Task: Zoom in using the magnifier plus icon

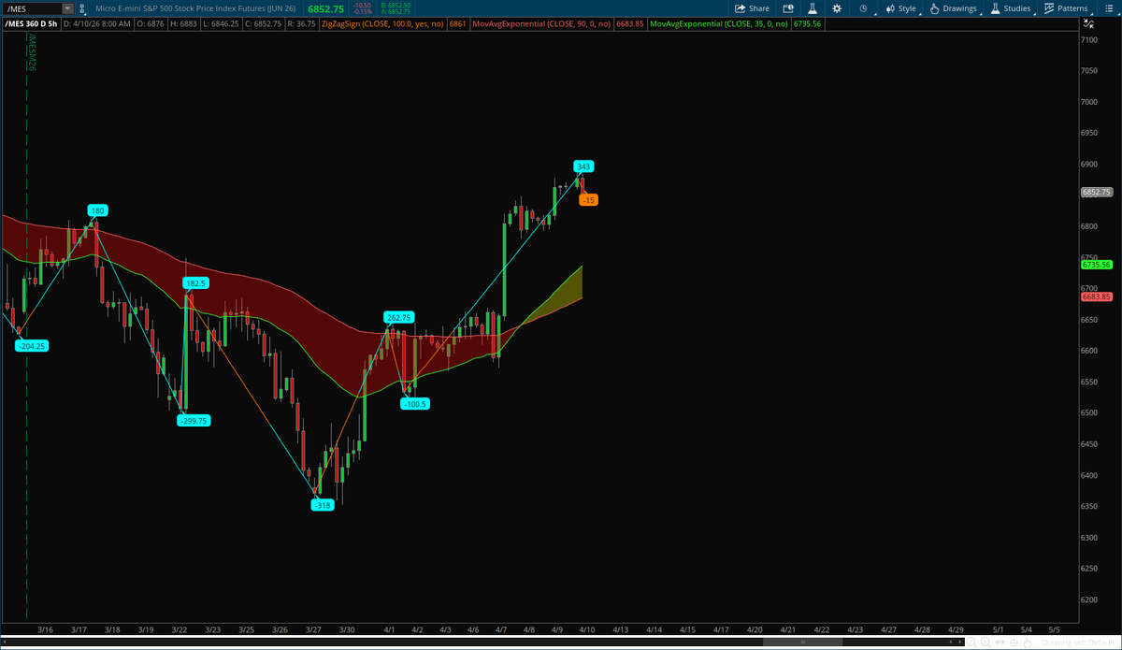Action: (x=985, y=643)
